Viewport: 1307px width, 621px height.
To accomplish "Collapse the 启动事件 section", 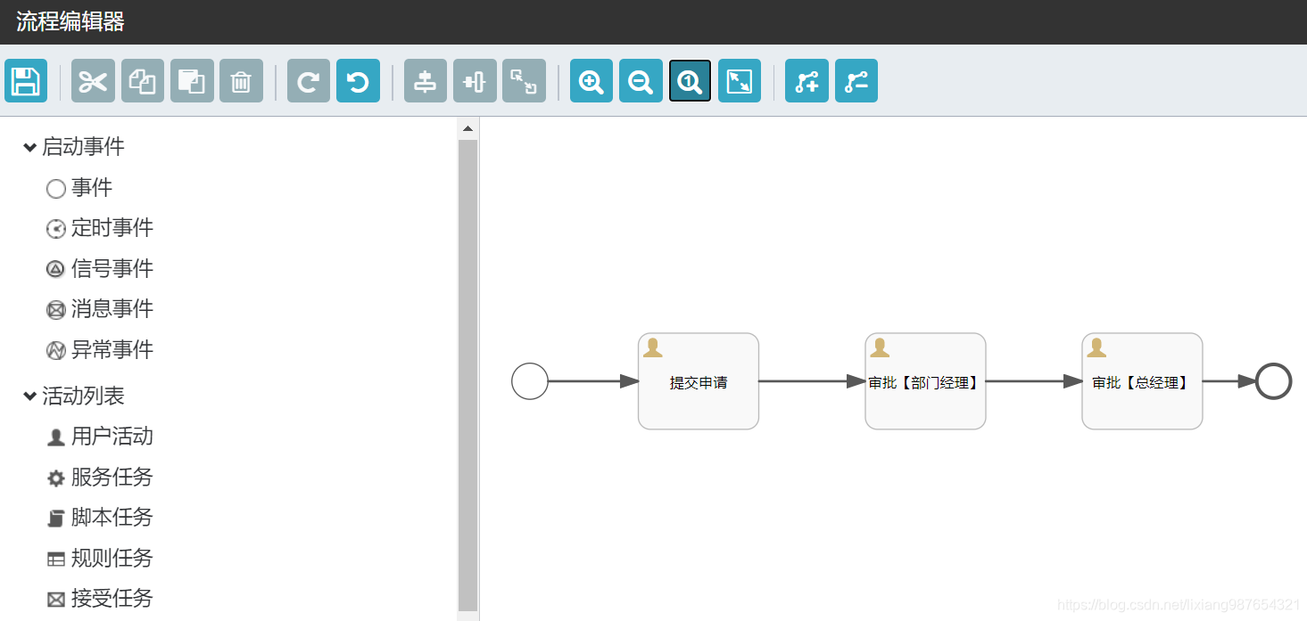I will [30, 147].
